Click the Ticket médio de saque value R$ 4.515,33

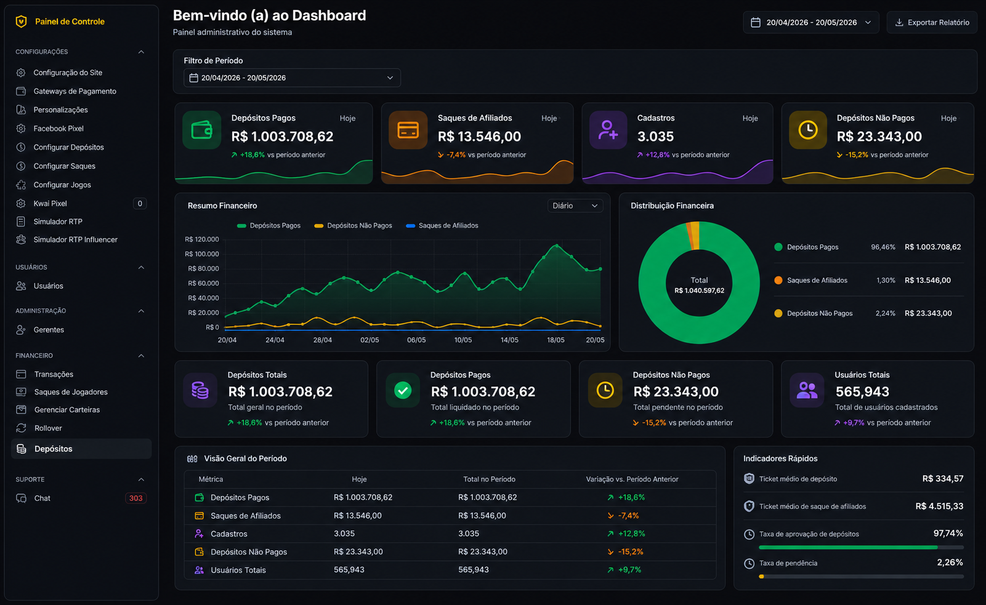(x=939, y=507)
